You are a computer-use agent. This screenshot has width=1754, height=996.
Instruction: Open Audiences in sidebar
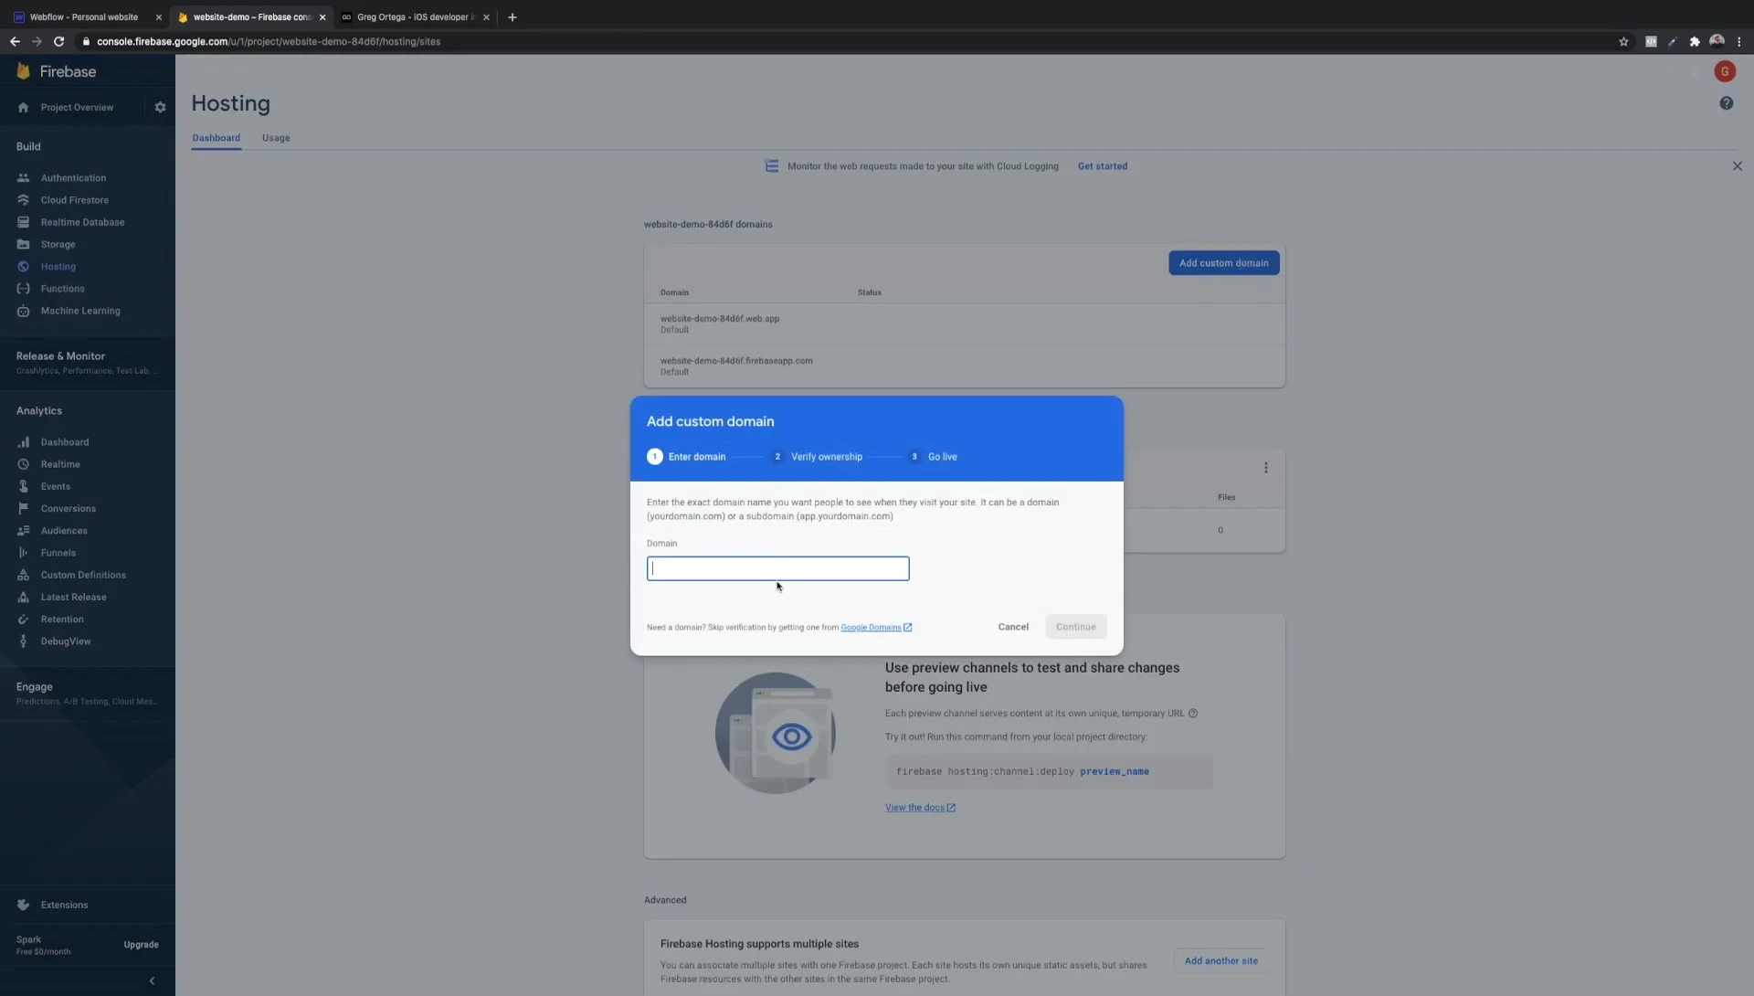pos(64,531)
